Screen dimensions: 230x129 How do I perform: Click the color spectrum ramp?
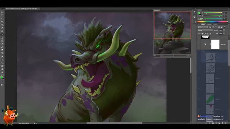212,21
